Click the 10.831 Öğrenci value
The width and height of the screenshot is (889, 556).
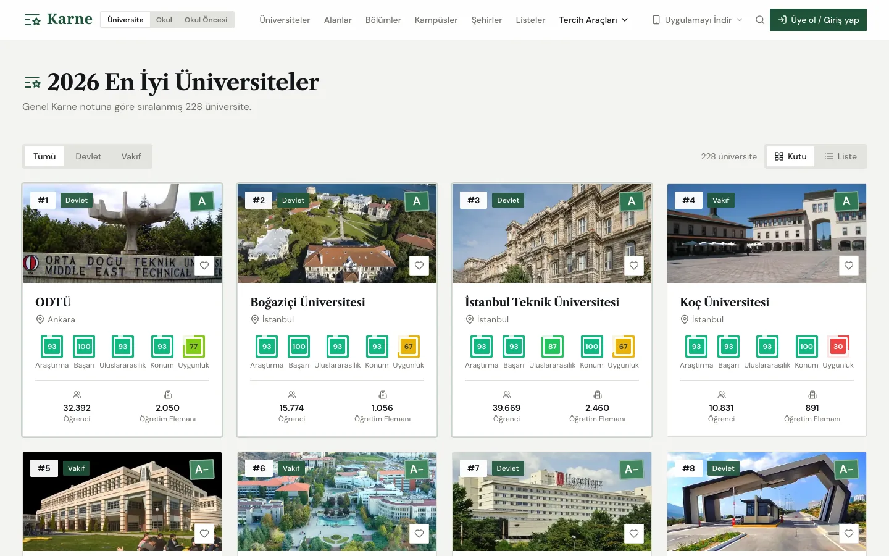pyautogui.click(x=721, y=408)
